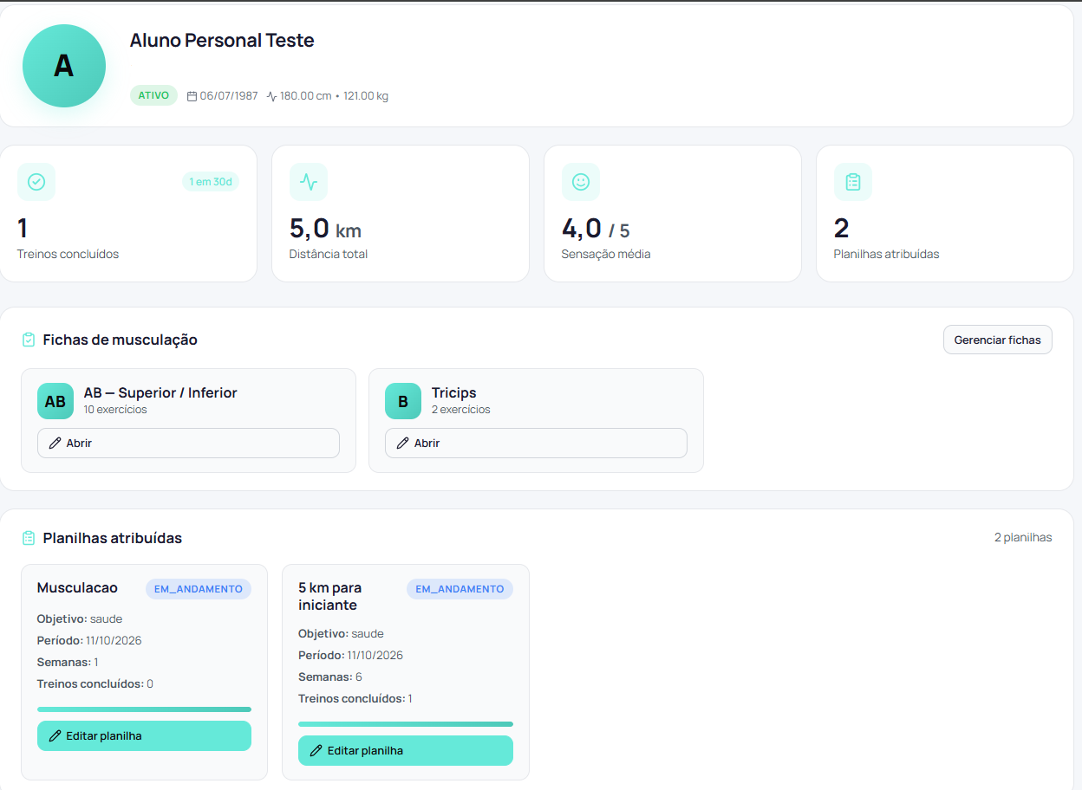The width and height of the screenshot is (1082, 790).
Task: Click the 2 planilhas count text
Action: [1023, 537]
